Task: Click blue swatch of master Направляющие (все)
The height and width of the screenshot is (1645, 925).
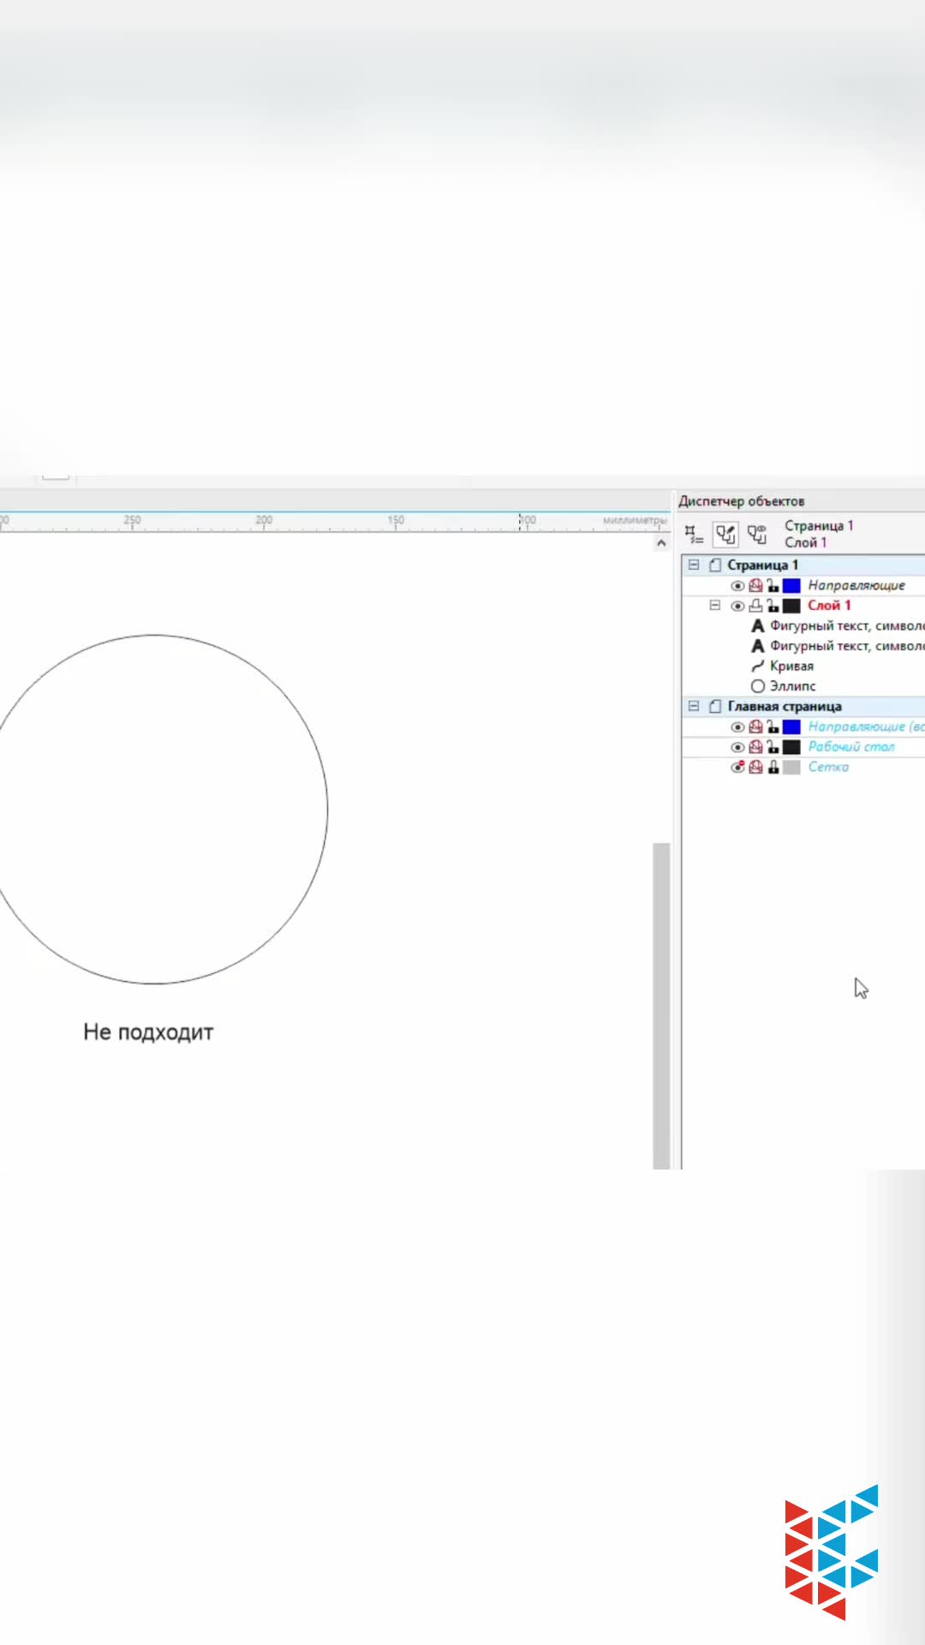Action: (x=791, y=727)
